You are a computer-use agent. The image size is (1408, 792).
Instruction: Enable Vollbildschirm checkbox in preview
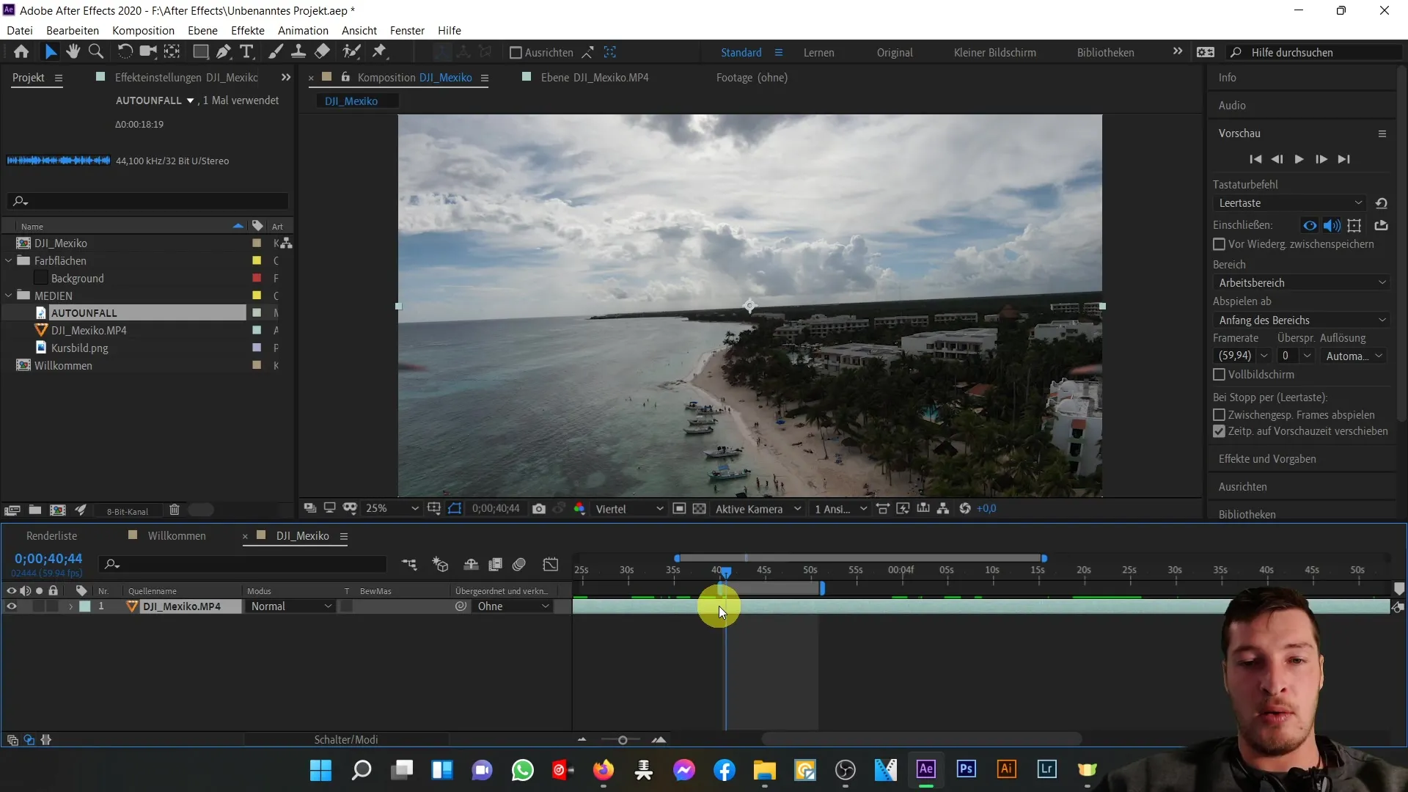(1220, 374)
